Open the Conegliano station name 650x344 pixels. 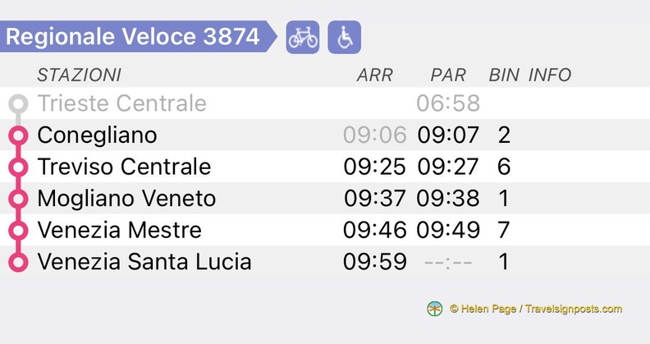(x=97, y=135)
